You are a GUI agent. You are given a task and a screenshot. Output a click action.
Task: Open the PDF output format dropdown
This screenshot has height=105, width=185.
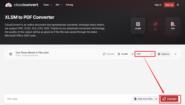point(145,54)
